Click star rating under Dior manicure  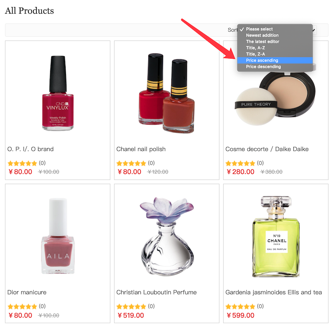pyautogui.click(x=22, y=306)
